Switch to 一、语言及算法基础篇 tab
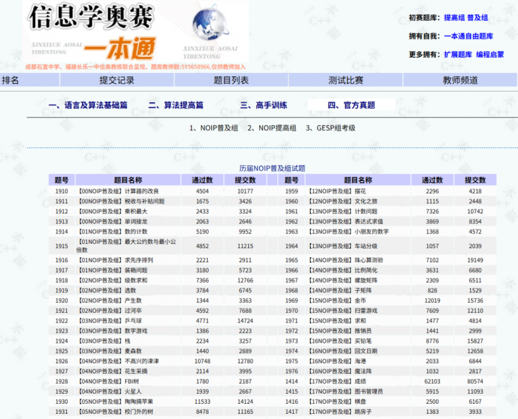This screenshot has width=518, height=419. (87, 105)
